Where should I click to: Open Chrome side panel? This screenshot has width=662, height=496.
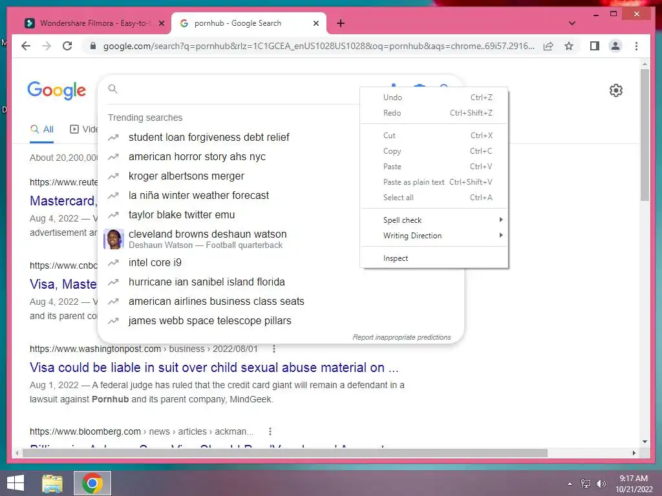[x=595, y=46]
